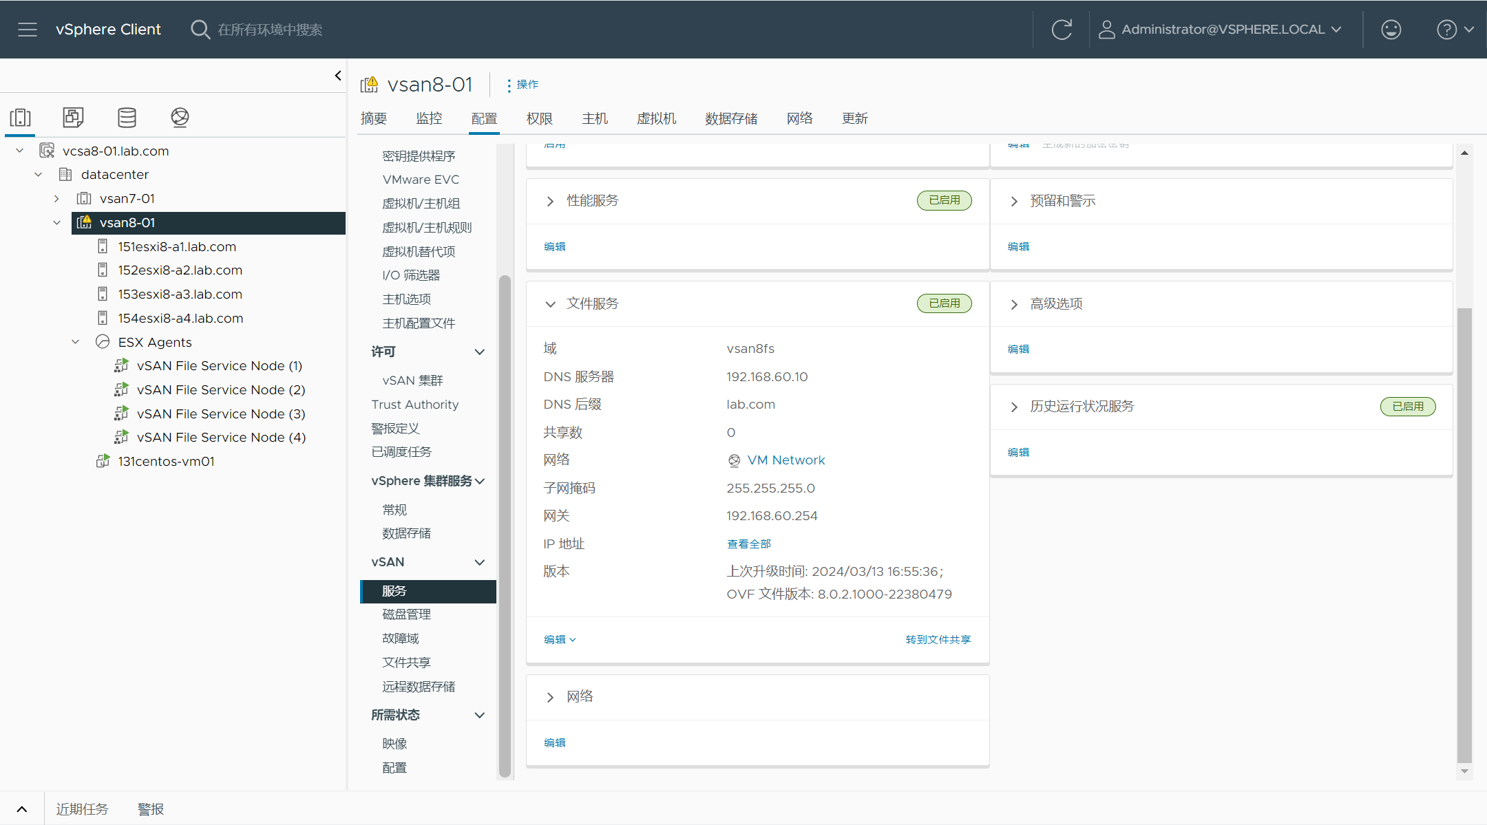Expand the 性能服务 card
This screenshot has width=1487, height=825.
(x=550, y=201)
